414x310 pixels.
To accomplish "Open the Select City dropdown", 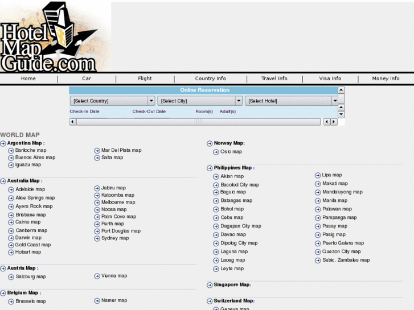I will coord(200,101).
